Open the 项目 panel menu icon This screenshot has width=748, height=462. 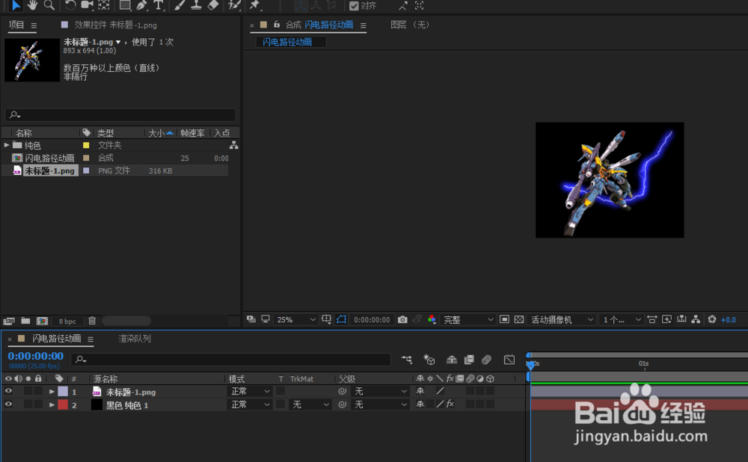(34, 25)
